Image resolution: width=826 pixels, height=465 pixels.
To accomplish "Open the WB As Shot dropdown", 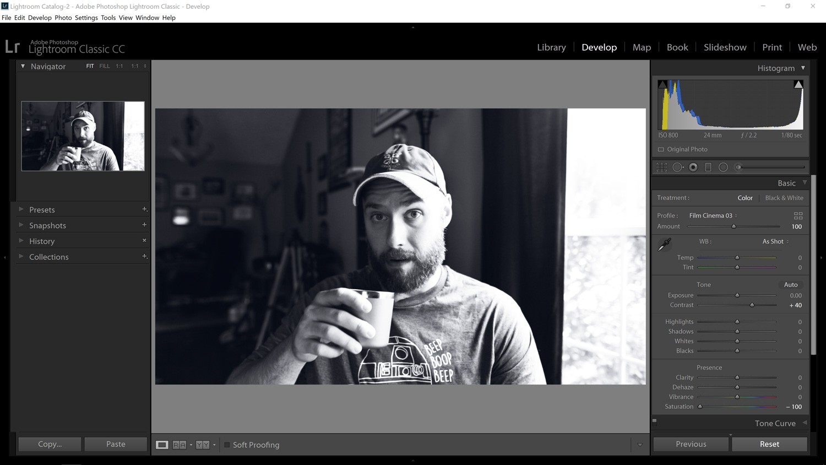I will [774, 241].
